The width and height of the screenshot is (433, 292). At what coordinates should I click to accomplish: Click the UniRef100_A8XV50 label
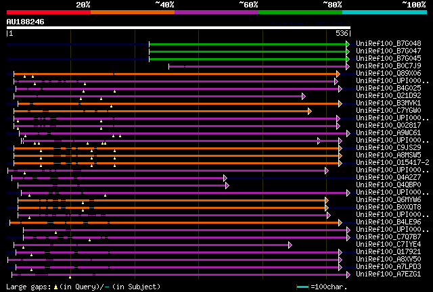click(388, 260)
